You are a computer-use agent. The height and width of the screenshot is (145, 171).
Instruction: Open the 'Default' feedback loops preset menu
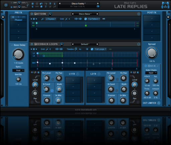pyautogui.click(x=85, y=44)
